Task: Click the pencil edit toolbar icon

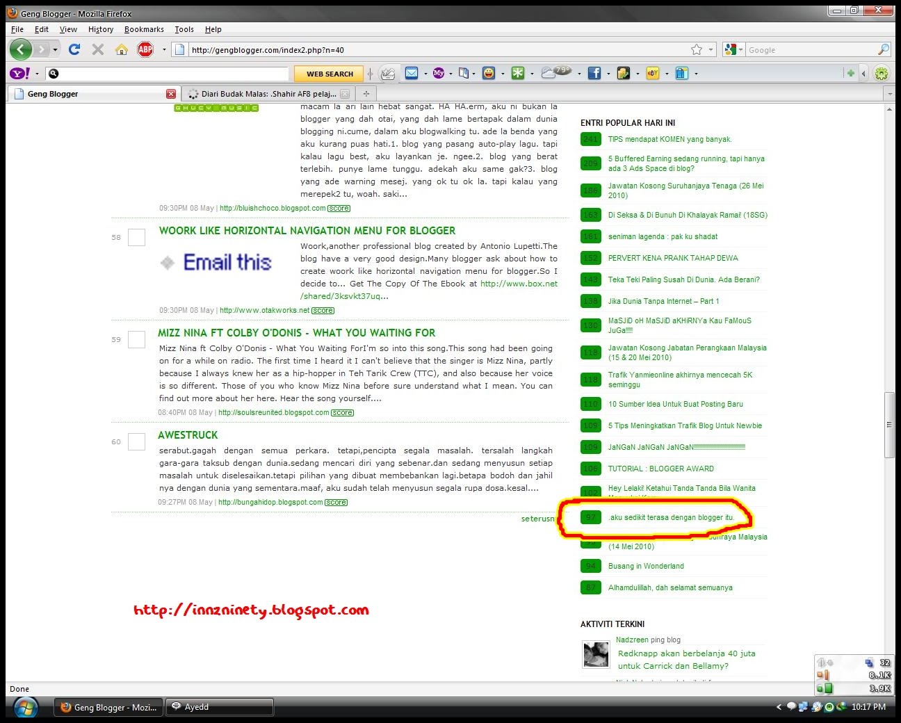Action: pyautogui.click(x=388, y=73)
